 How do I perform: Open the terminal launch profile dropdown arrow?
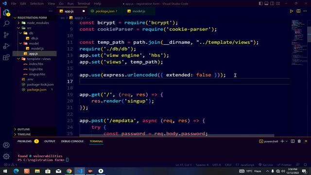click(287, 141)
